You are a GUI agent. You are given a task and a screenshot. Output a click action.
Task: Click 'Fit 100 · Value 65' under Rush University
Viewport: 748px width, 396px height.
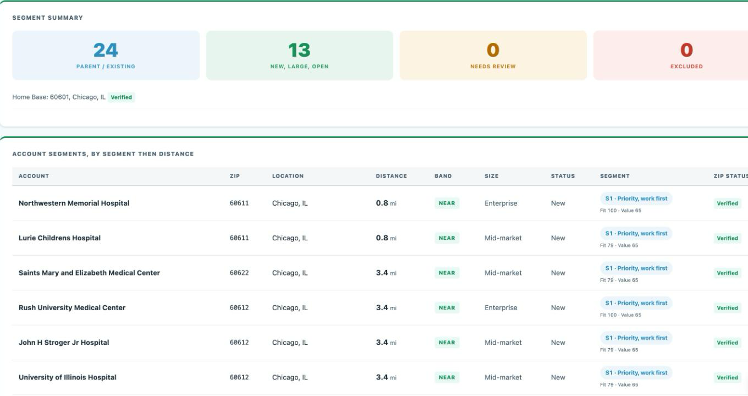pos(620,315)
